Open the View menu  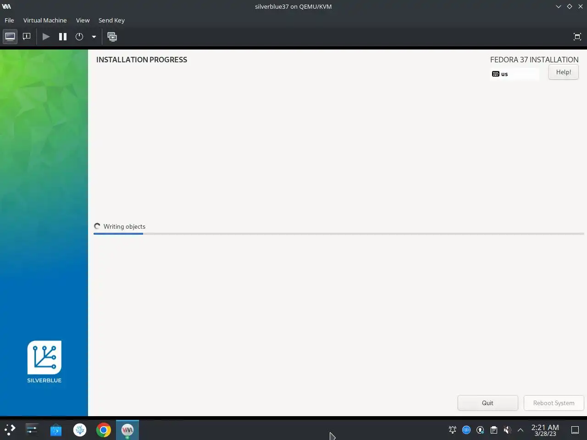(x=83, y=20)
